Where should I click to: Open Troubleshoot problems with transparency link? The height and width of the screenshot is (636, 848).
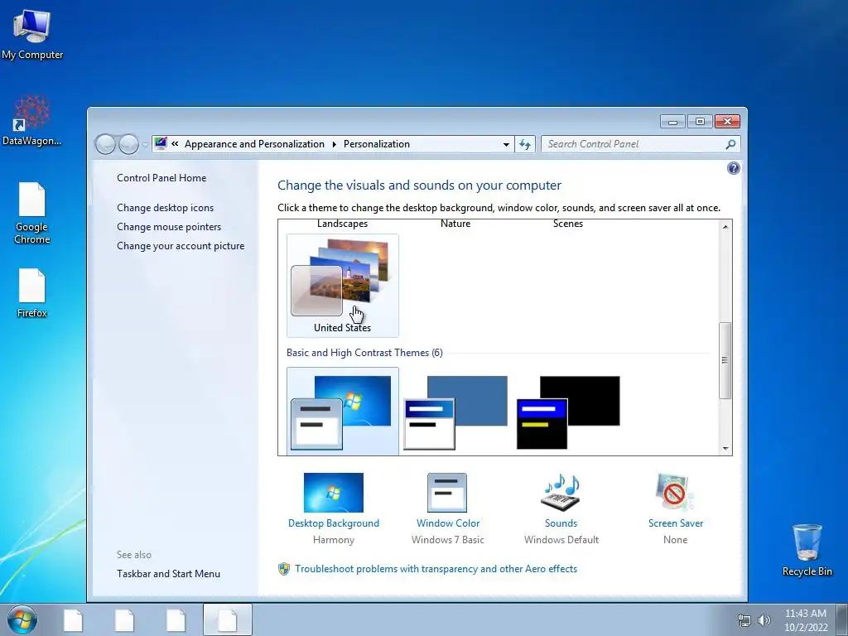point(436,569)
